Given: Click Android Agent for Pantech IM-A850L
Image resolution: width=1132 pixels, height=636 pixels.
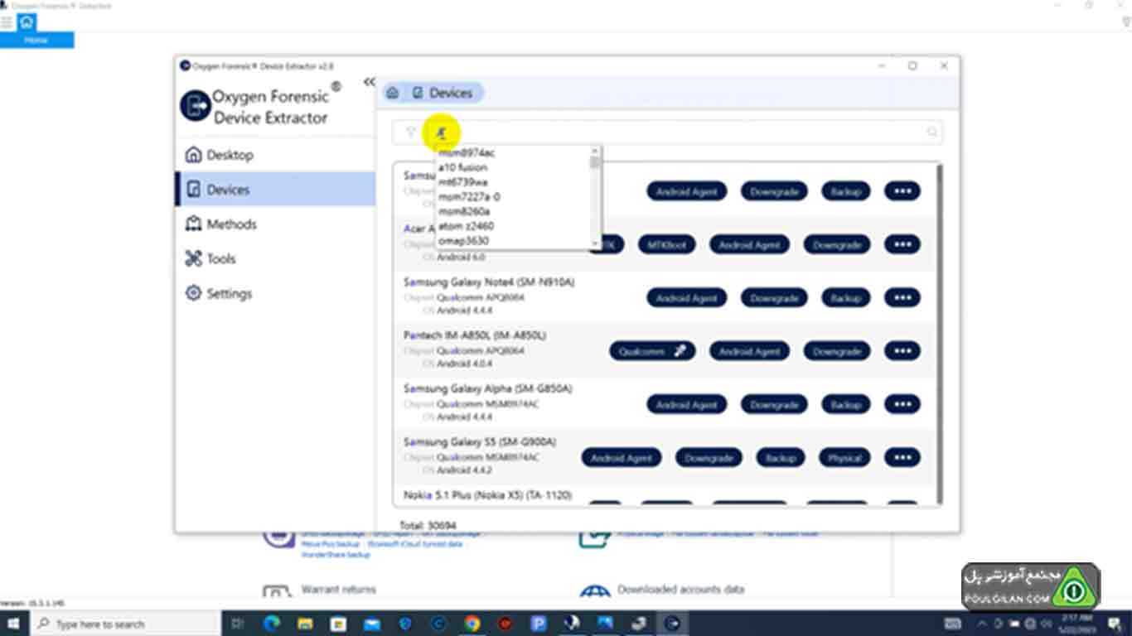Looking at the screenshot, I should [749, 351].
